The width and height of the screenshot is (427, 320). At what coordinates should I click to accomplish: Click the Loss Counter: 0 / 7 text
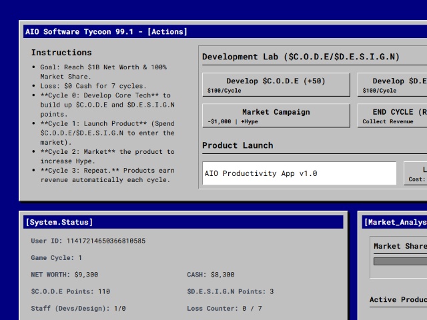pos(224,308)
